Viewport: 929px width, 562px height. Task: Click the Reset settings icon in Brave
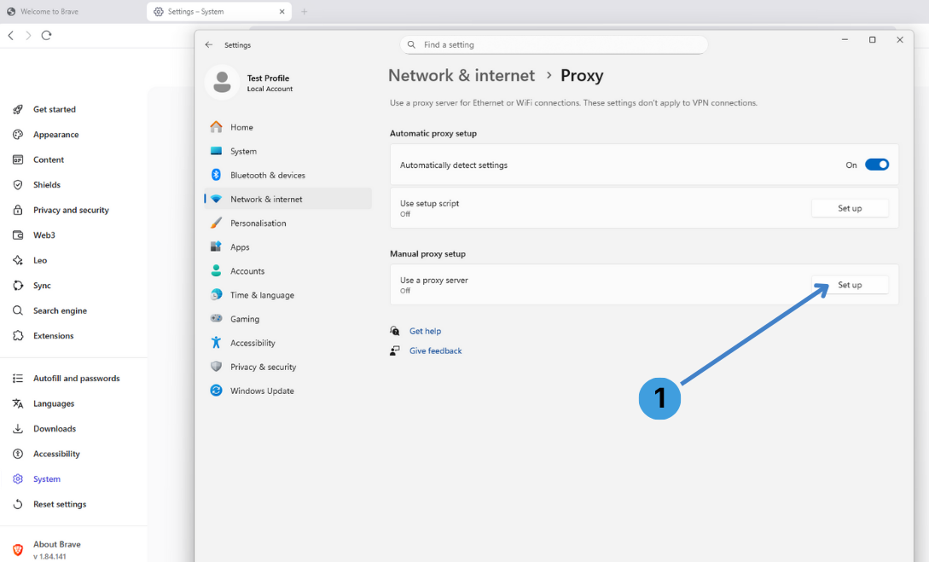18,504
